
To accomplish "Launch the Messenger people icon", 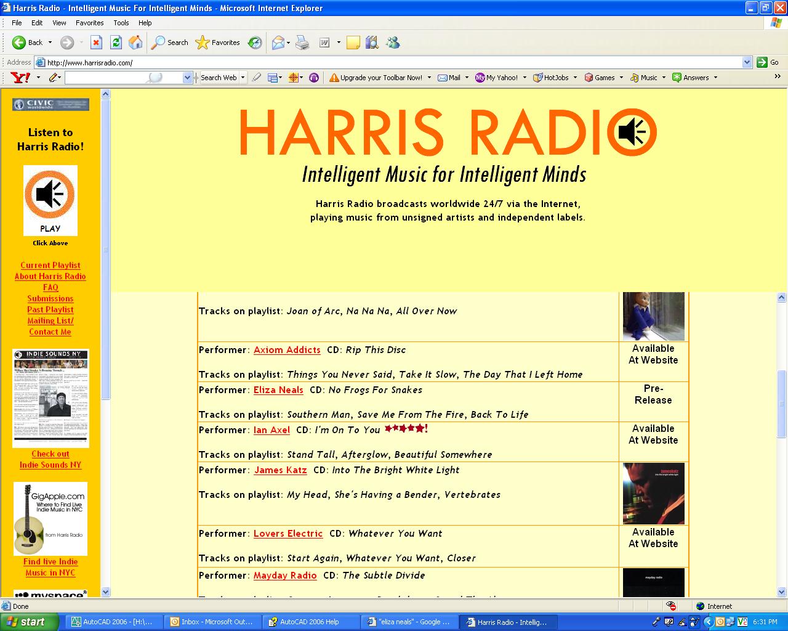I will pos(393,43).
